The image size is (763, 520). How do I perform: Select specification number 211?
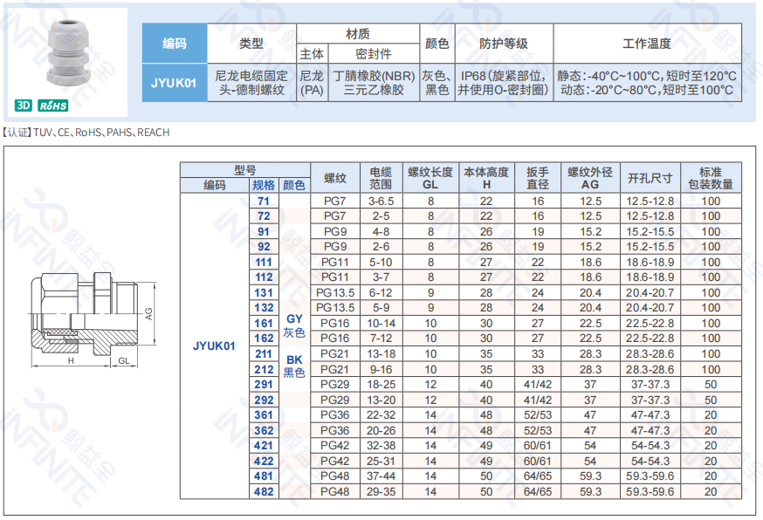[264, 353]
